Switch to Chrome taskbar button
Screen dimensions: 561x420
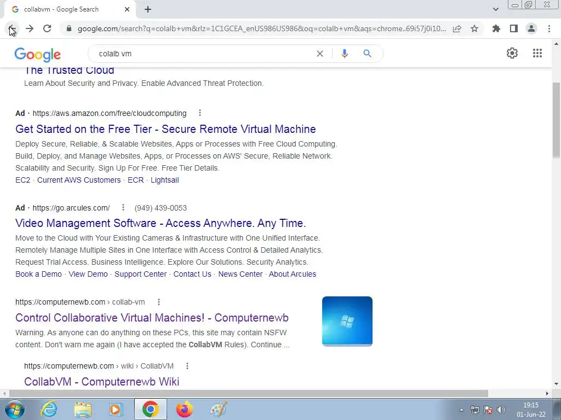[150, 409]
